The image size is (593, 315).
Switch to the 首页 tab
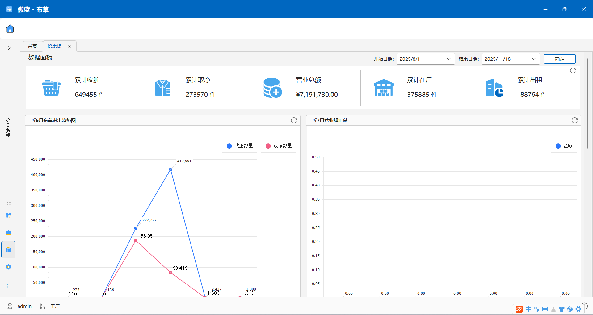tap(32, 46)
